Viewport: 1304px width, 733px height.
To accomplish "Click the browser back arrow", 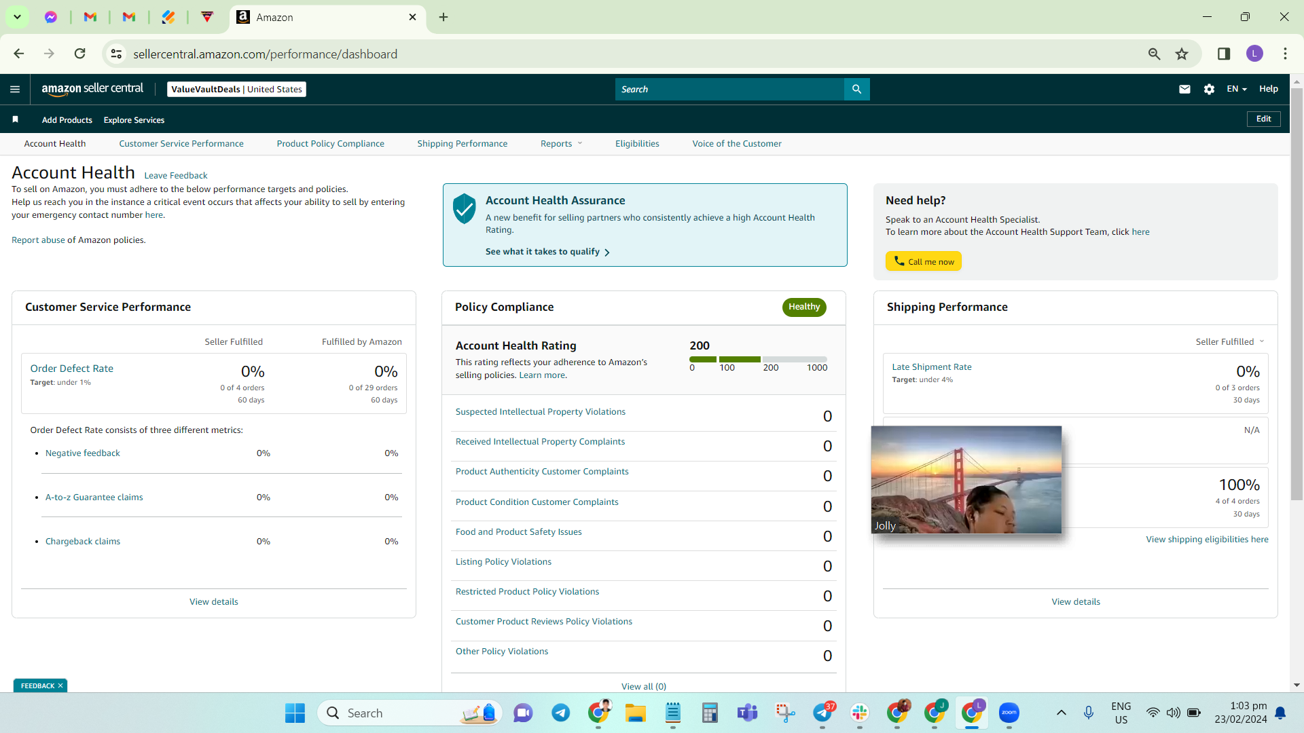I will (x=19, y=54).
